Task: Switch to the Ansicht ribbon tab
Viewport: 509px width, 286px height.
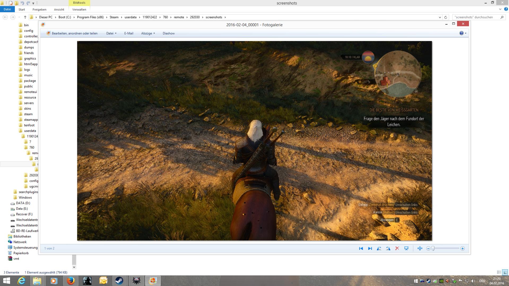Action: (x=59, y=10)
